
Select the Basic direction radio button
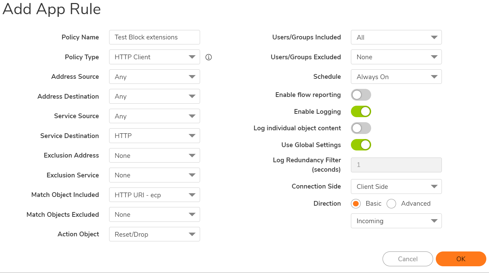(356, 204)
